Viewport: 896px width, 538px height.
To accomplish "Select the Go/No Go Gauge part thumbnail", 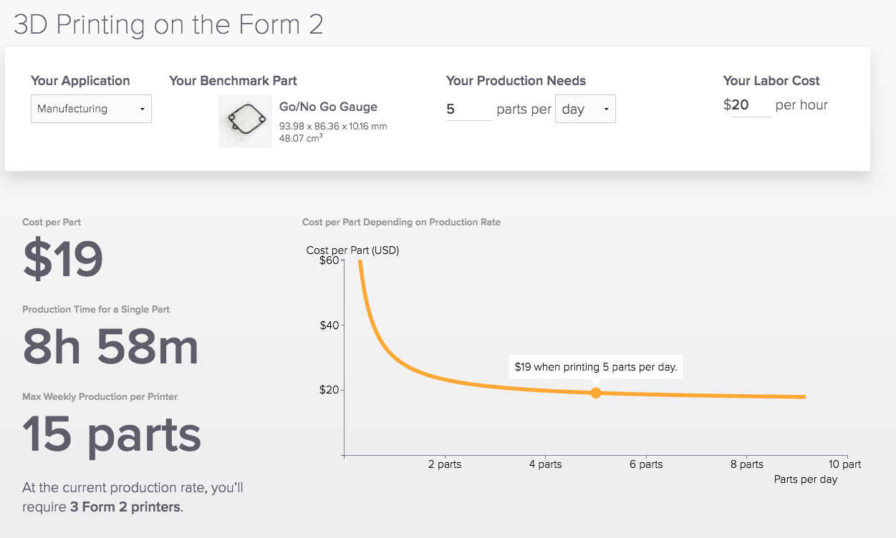I will (245, 121).
